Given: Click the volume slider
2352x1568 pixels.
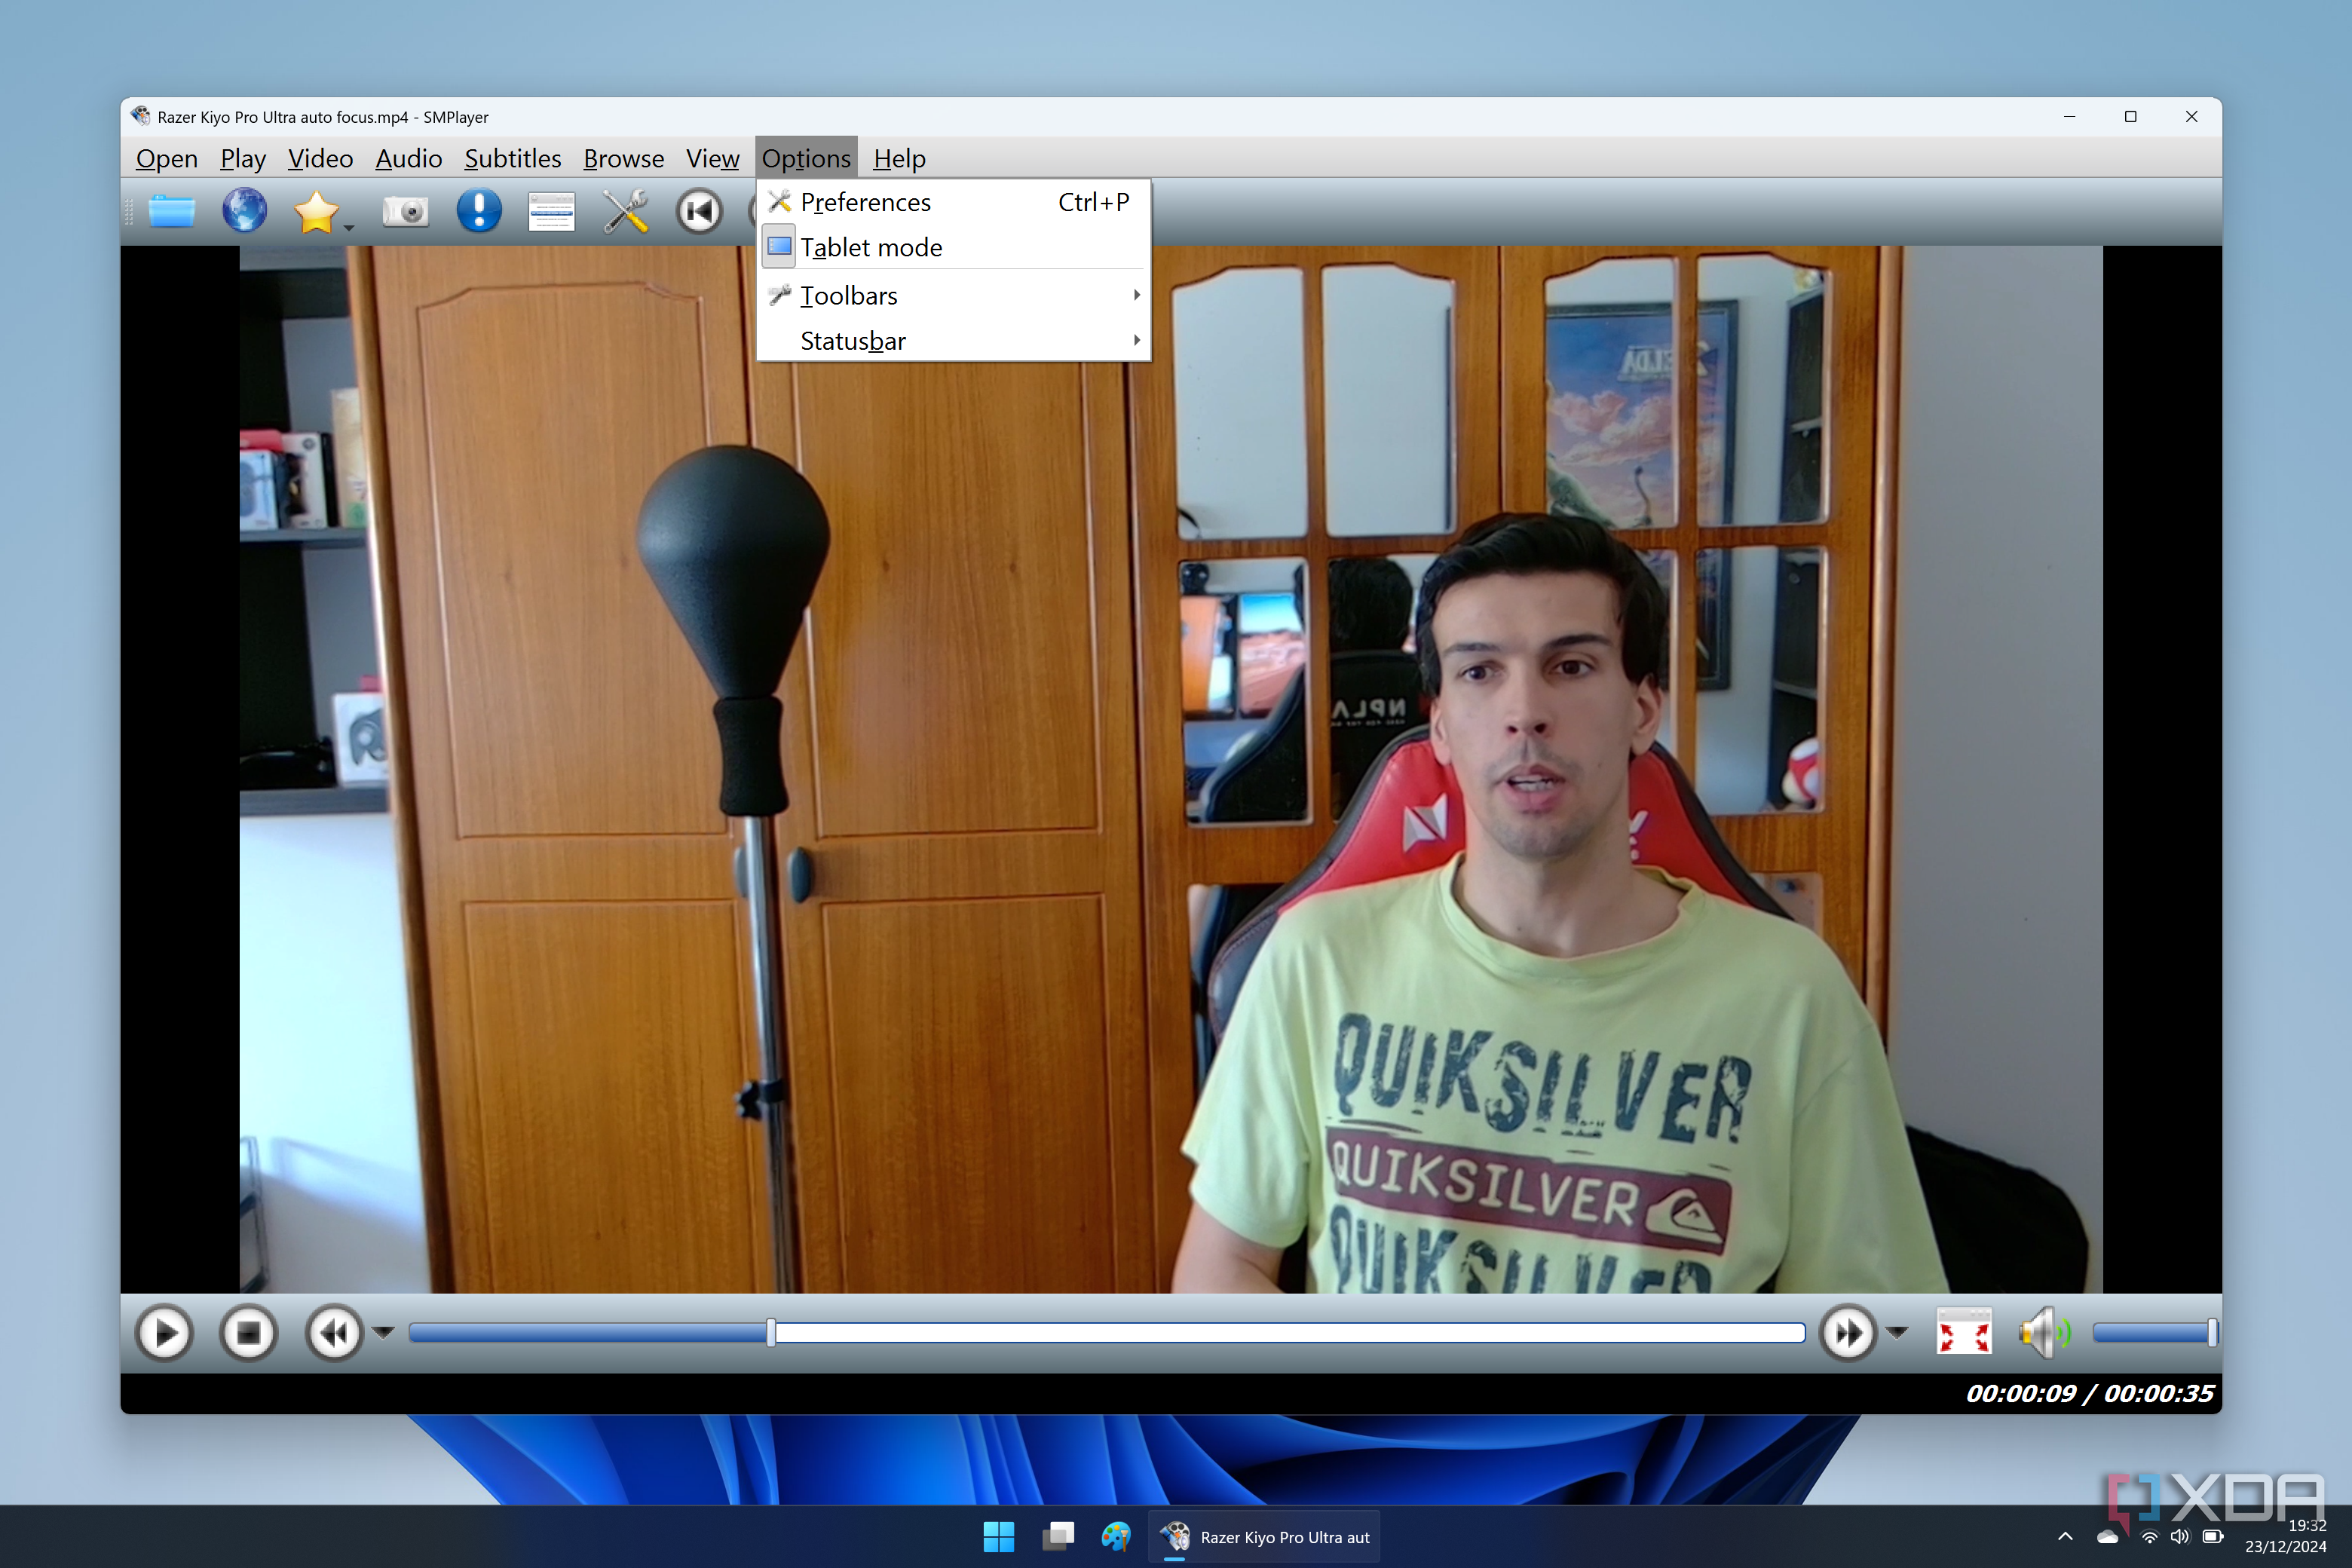Looking at the screenshot, I should (2155, 1332).
